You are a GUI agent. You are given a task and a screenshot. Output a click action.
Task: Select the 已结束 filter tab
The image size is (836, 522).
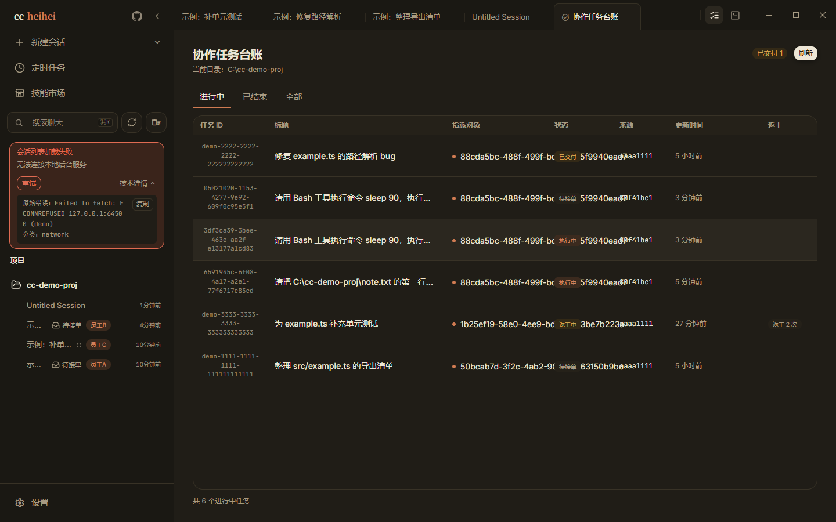(255, 97)
